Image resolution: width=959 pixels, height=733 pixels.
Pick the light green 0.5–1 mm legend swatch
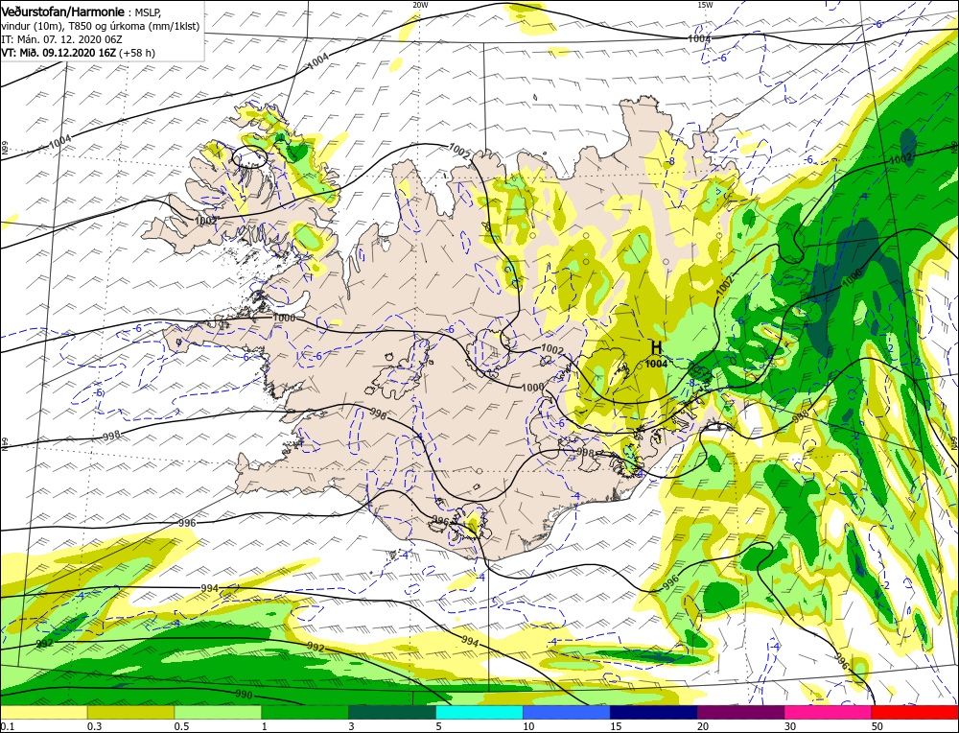coord(218,712)
